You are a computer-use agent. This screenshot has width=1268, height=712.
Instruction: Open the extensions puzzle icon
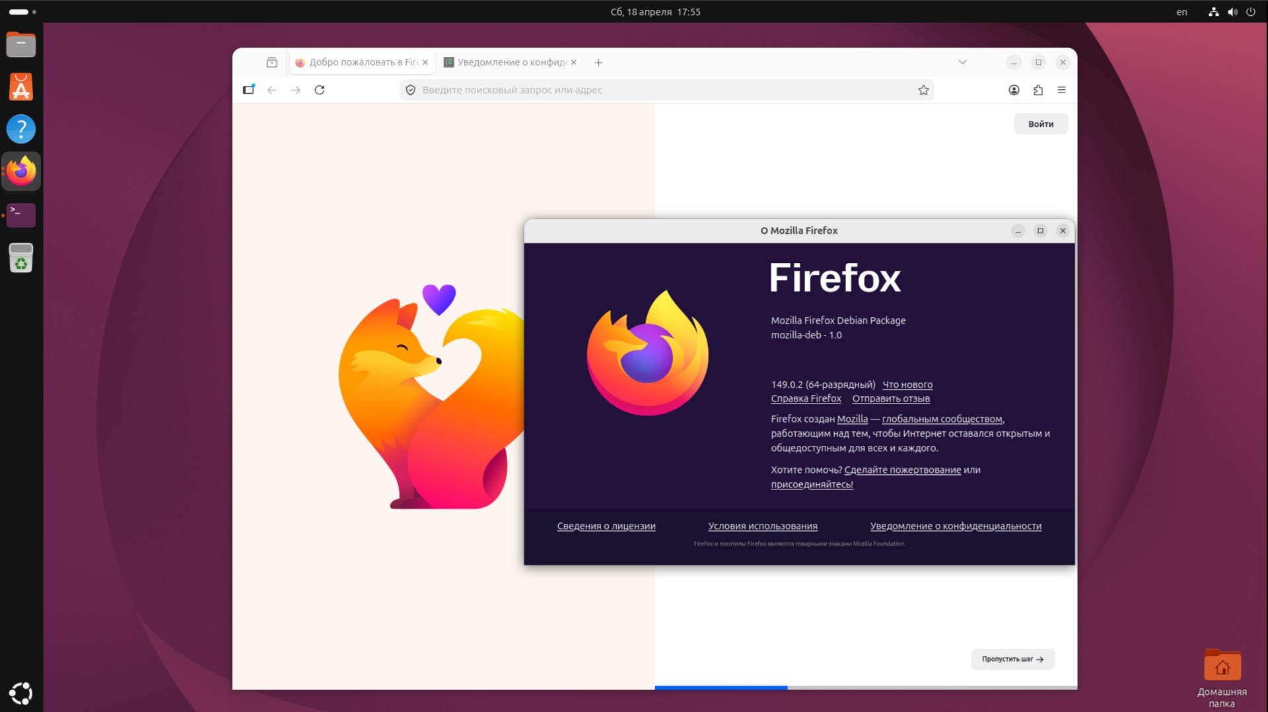coord(1038,90)
